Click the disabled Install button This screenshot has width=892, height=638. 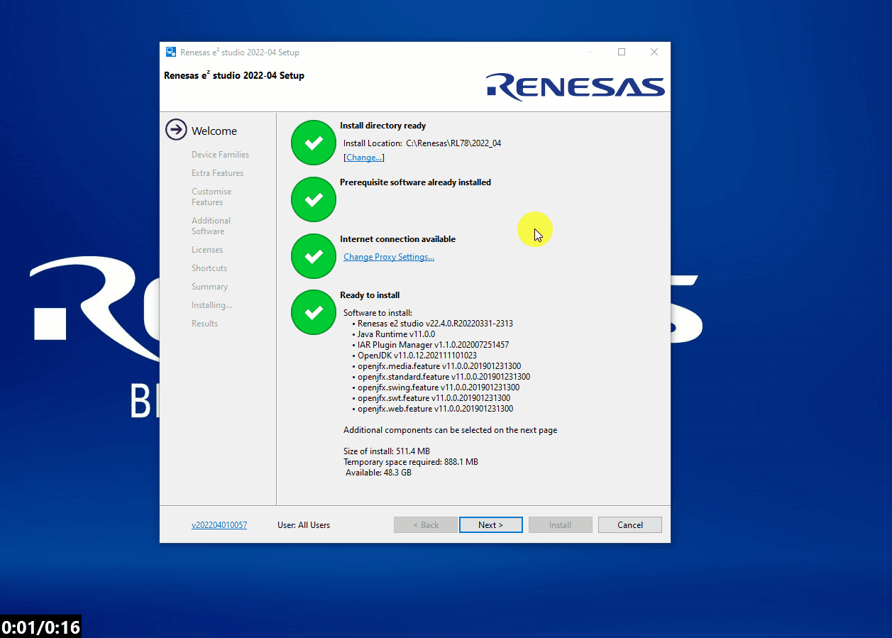560,525
